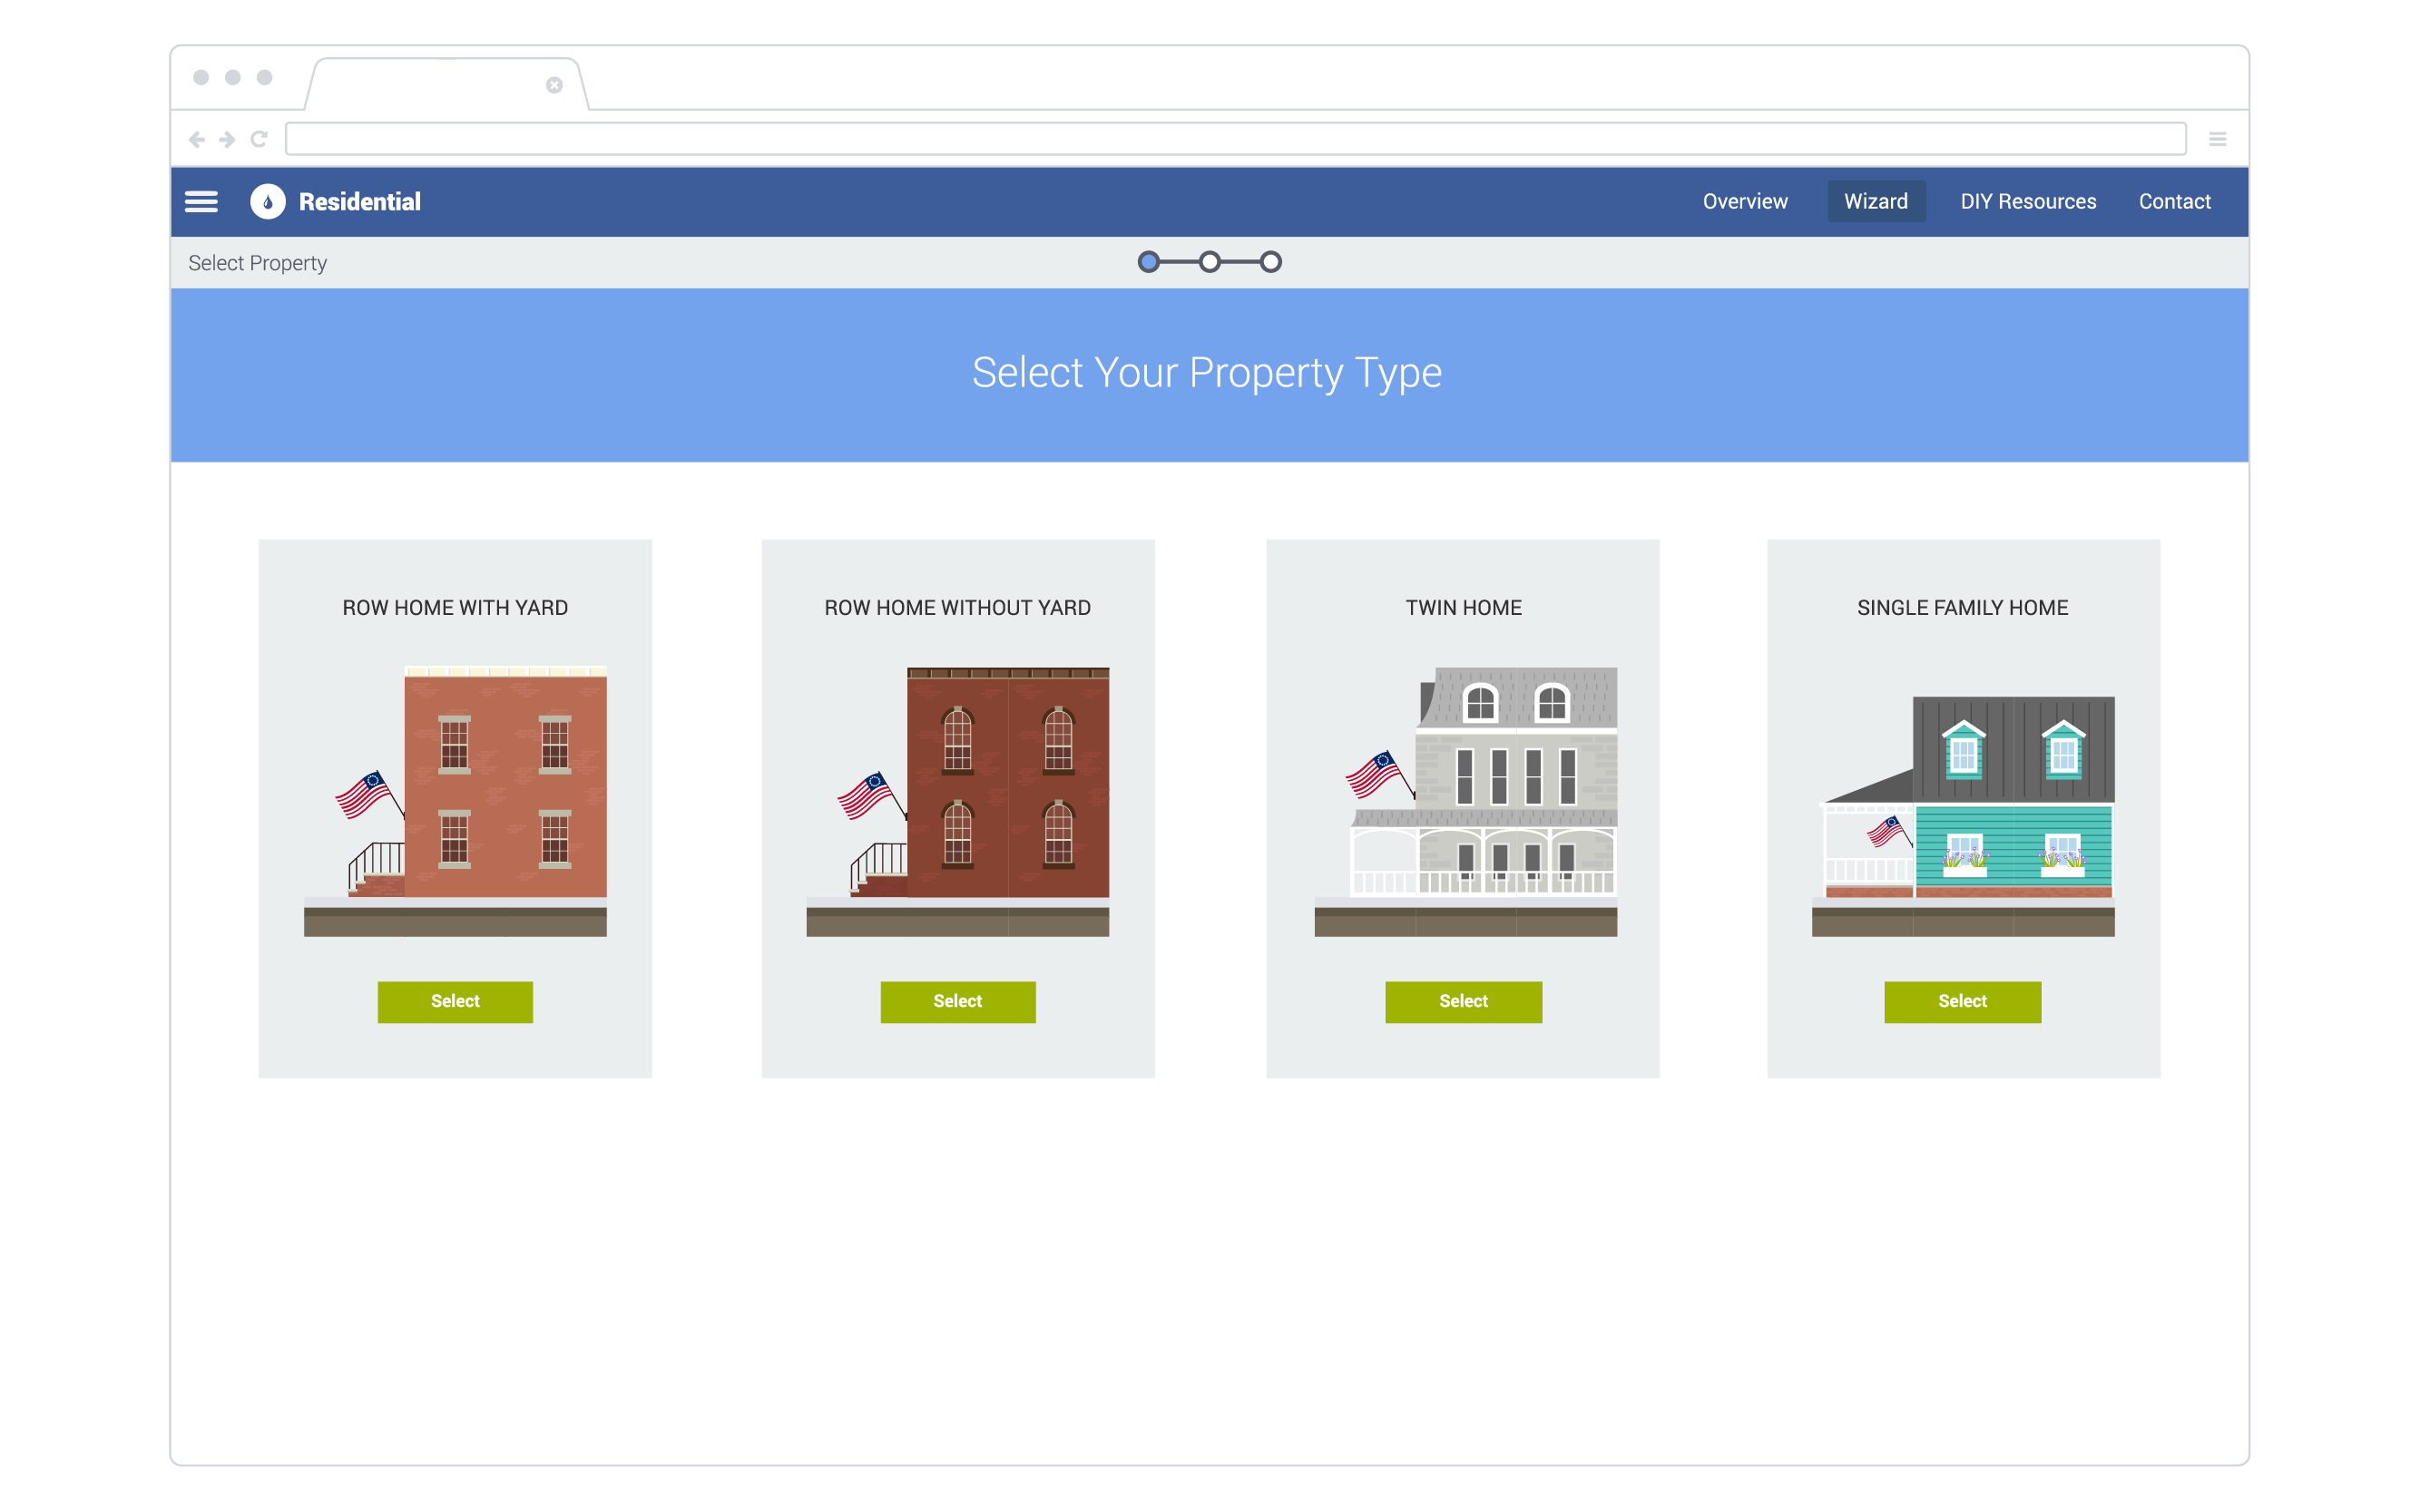
Task: Click the teal Single Family Home illustration
Action: coord(1963,816)
